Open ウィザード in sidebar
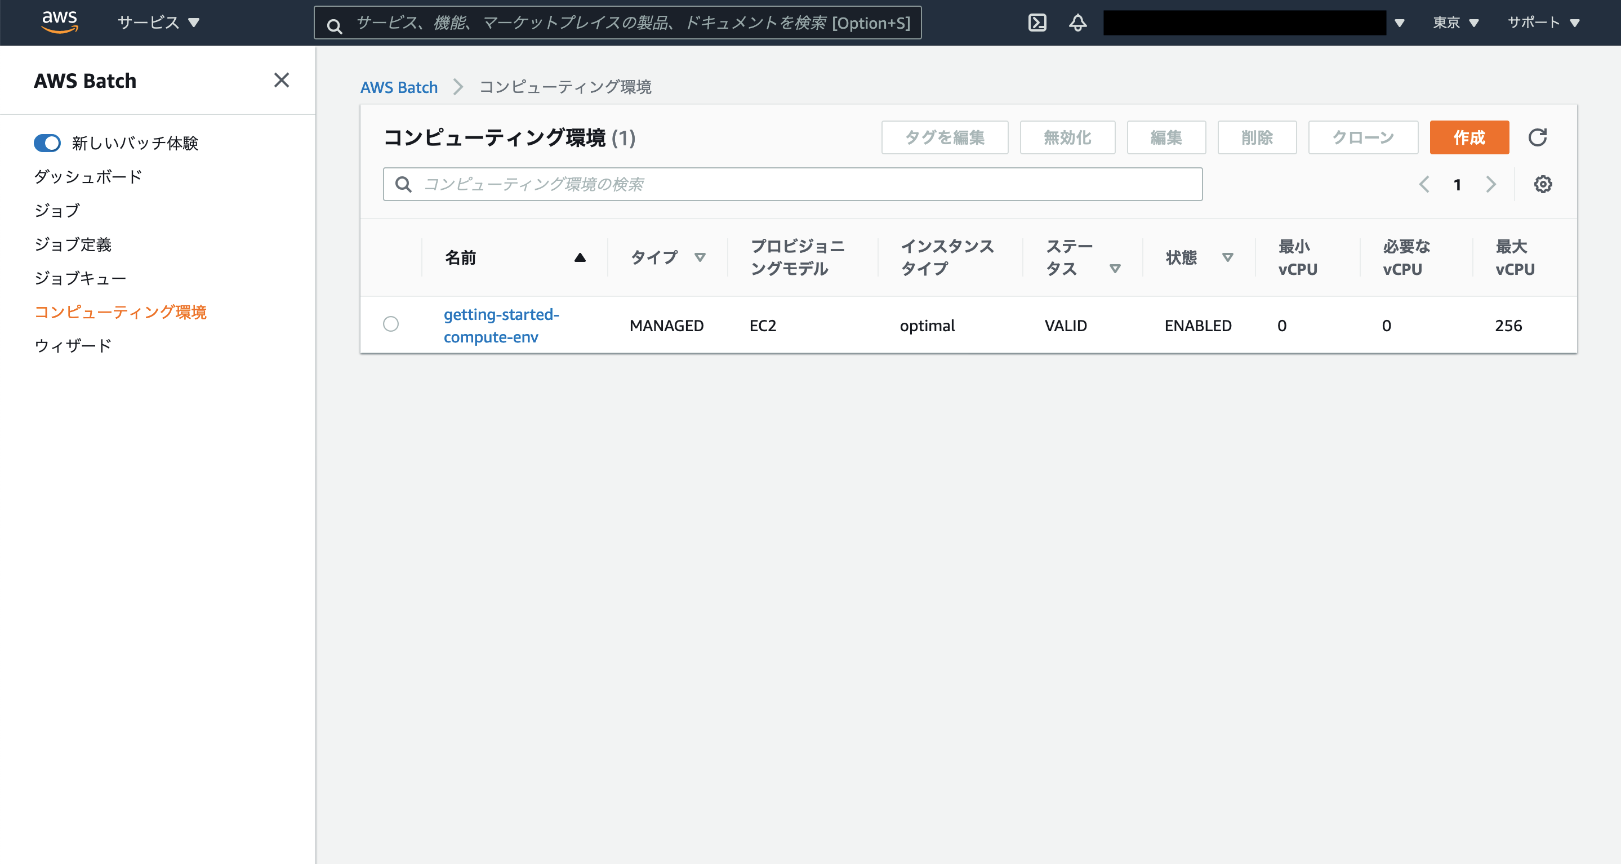This screenshot has height=864, width=1621. coord(73,345)
